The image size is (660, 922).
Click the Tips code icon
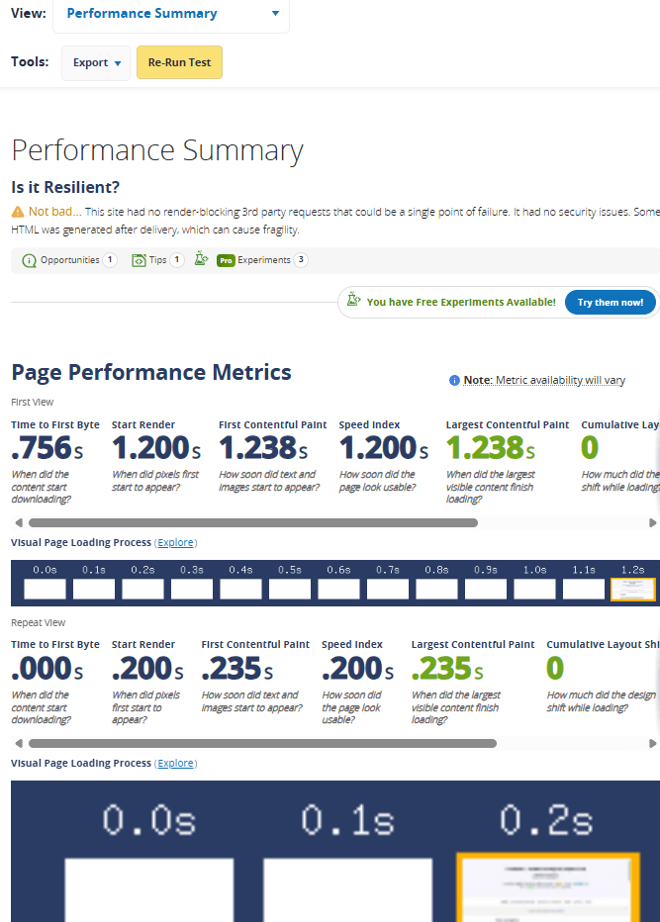pyautogui.click(x=139, y=260)
